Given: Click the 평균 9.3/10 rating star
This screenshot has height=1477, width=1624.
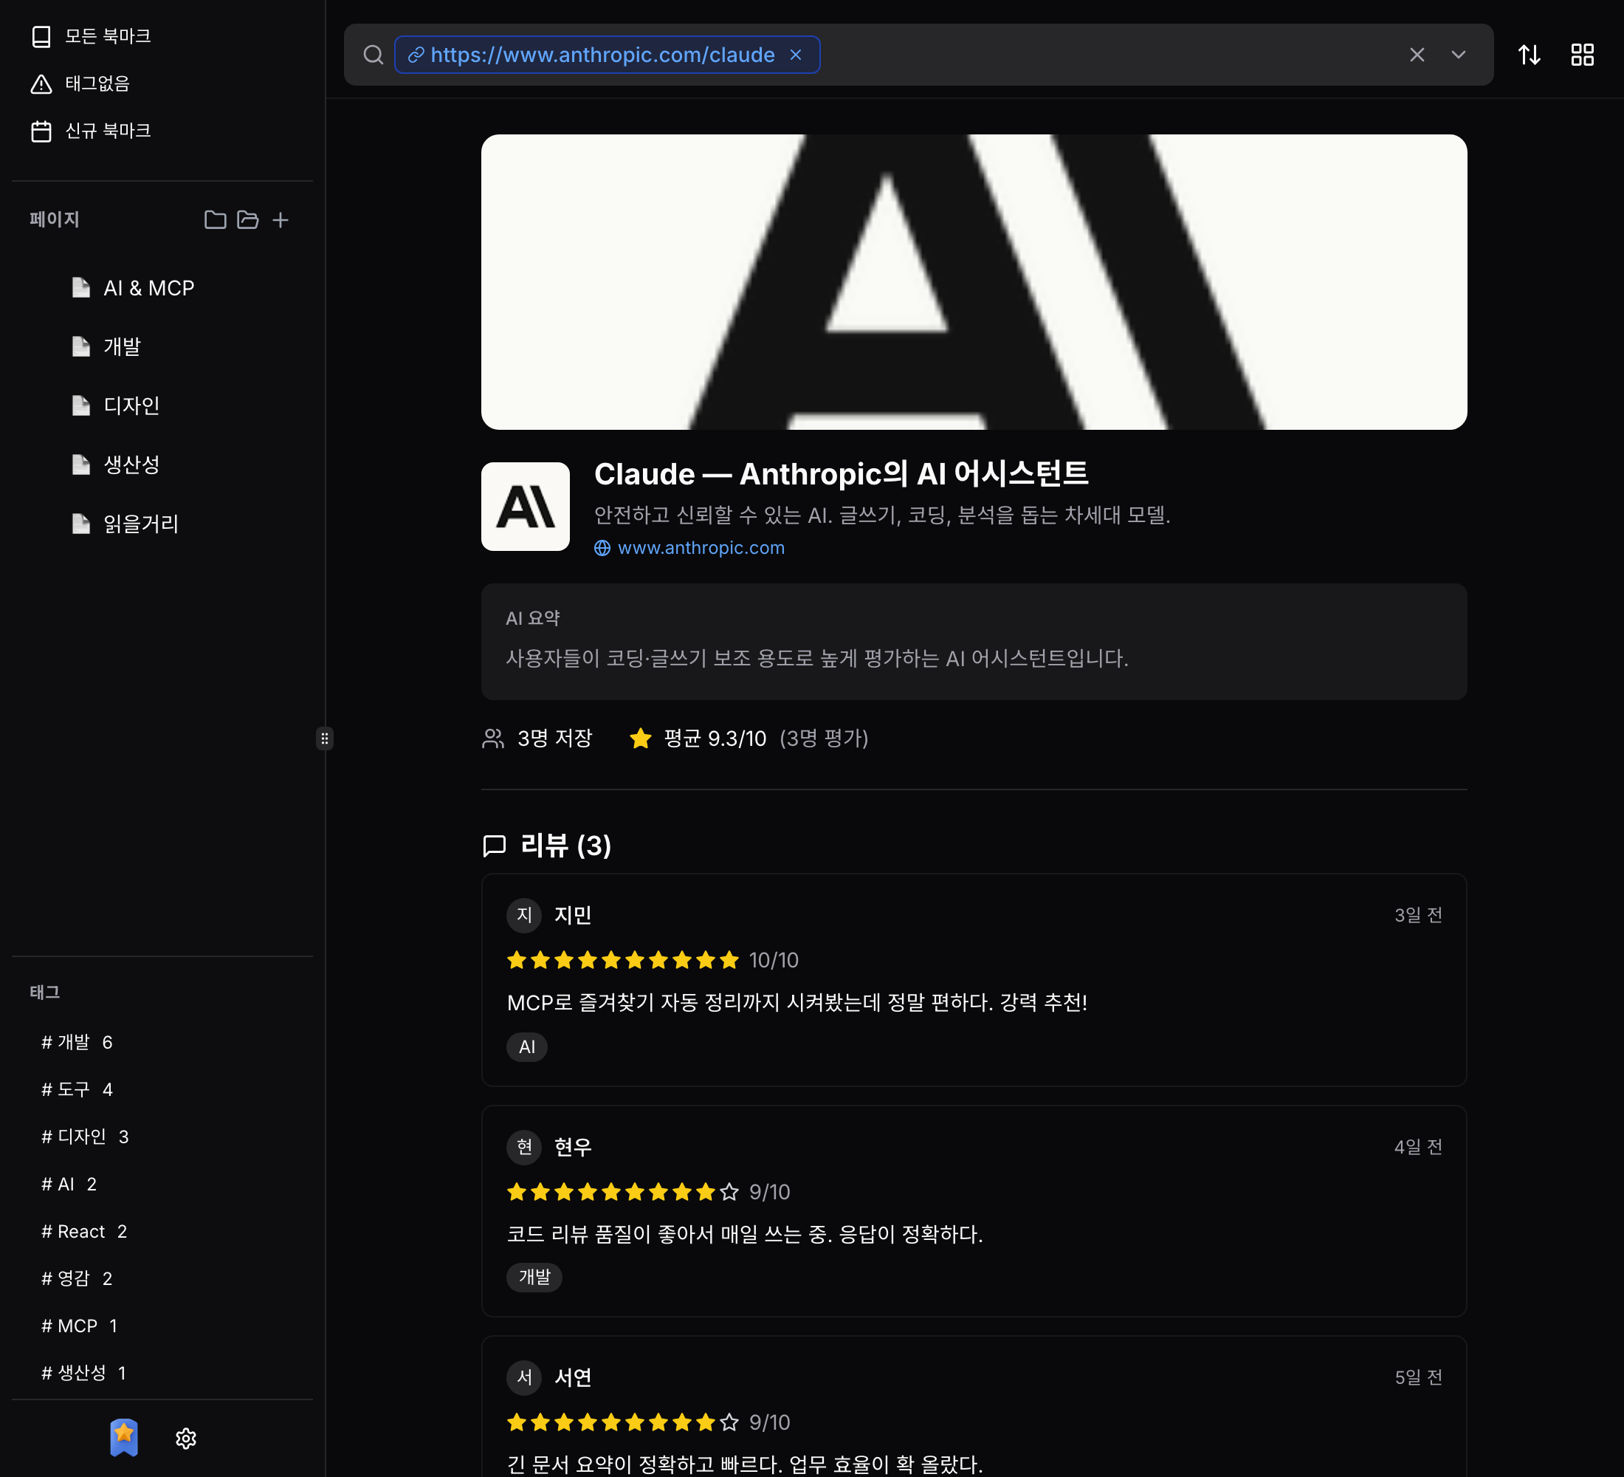Looking at the screenshot, I should point(641,738).
